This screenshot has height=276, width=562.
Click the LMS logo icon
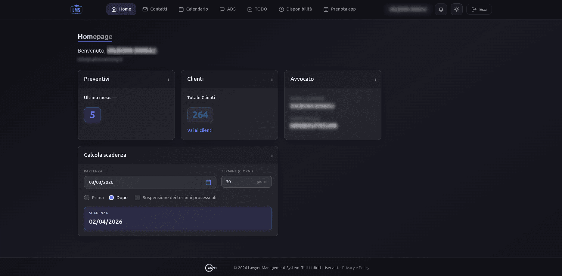76,9
